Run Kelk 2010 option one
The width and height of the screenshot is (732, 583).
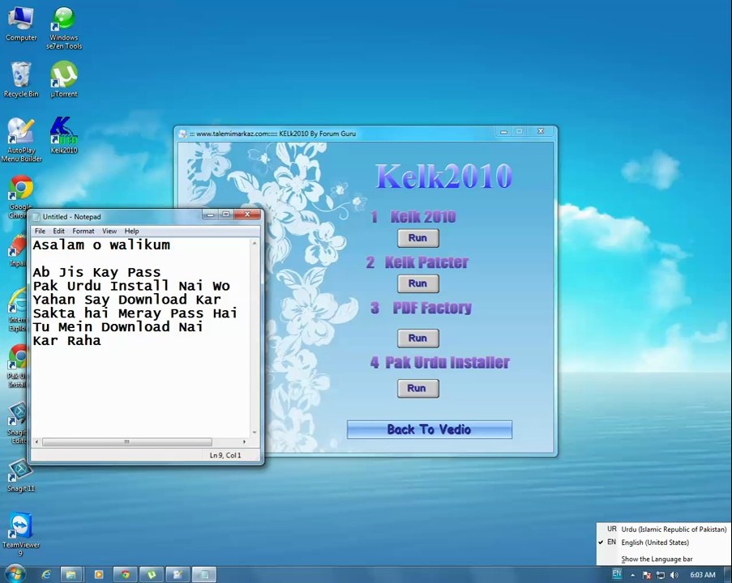417,238
